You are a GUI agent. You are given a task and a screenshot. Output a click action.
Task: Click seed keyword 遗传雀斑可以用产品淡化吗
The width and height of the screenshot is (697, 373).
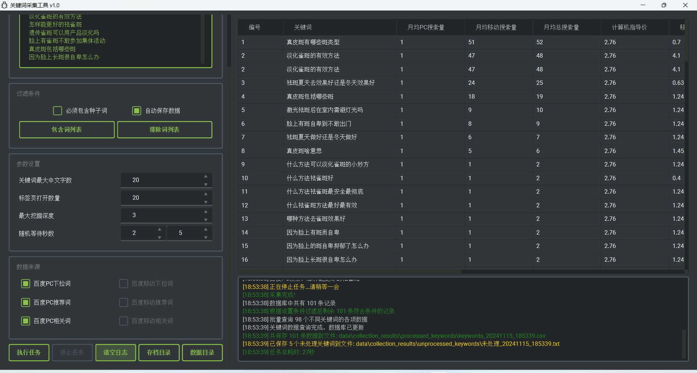tap(64, 33)
